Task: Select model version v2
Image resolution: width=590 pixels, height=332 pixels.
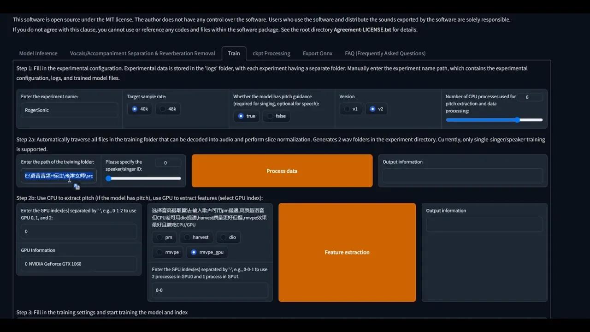Action: click(372, 109)
